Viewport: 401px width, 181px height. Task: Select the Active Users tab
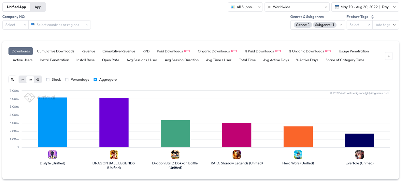coord(22,60)
